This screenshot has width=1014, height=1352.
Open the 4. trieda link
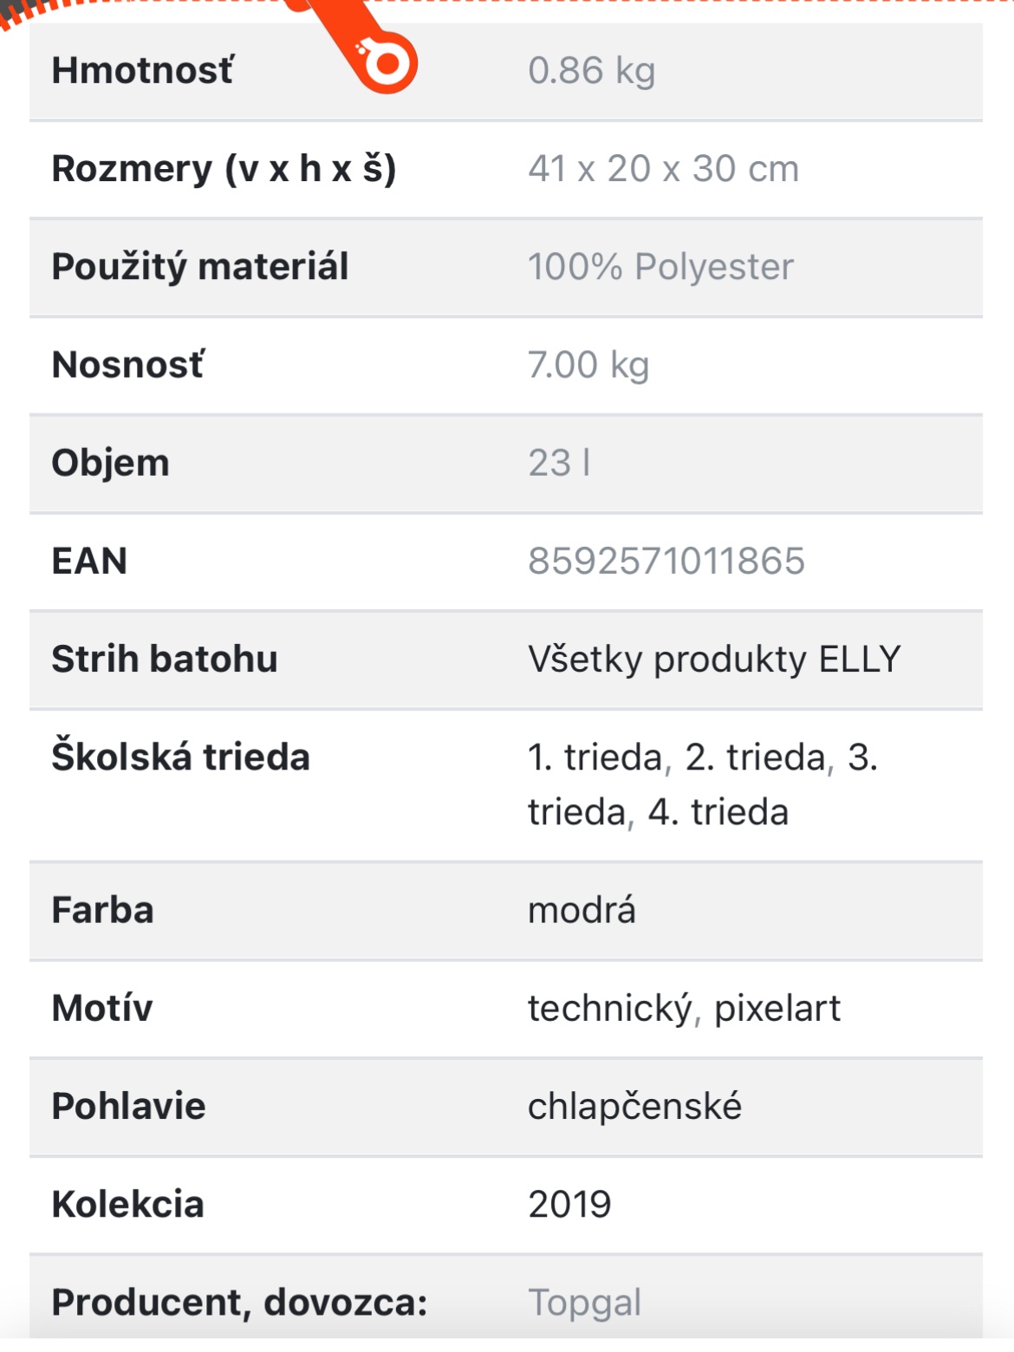click(x=718, y=813)
